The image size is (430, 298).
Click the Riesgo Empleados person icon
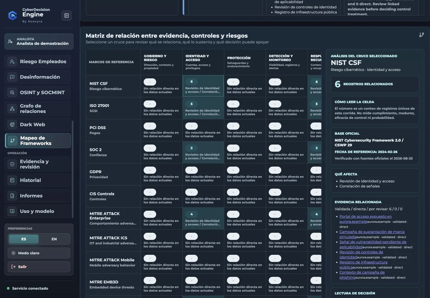click(12, 62)
